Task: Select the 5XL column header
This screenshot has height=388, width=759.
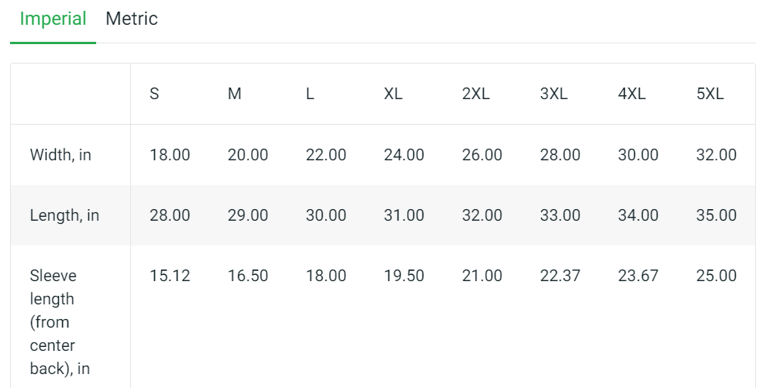Action: (710, 94)
